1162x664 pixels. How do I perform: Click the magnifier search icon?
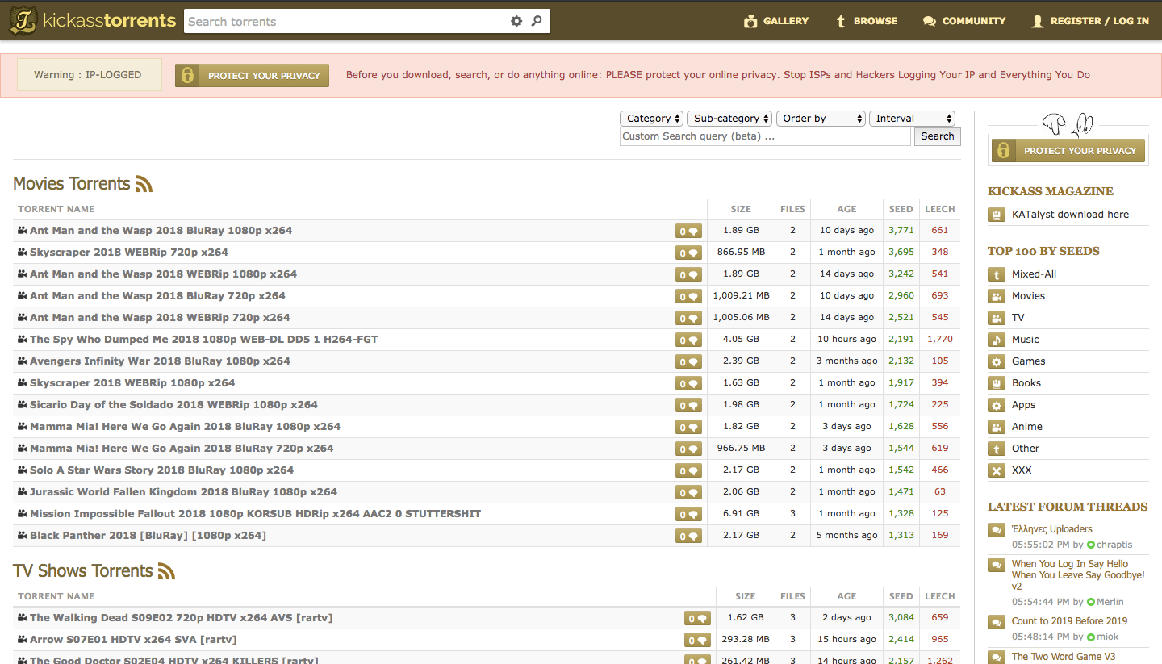537,21
